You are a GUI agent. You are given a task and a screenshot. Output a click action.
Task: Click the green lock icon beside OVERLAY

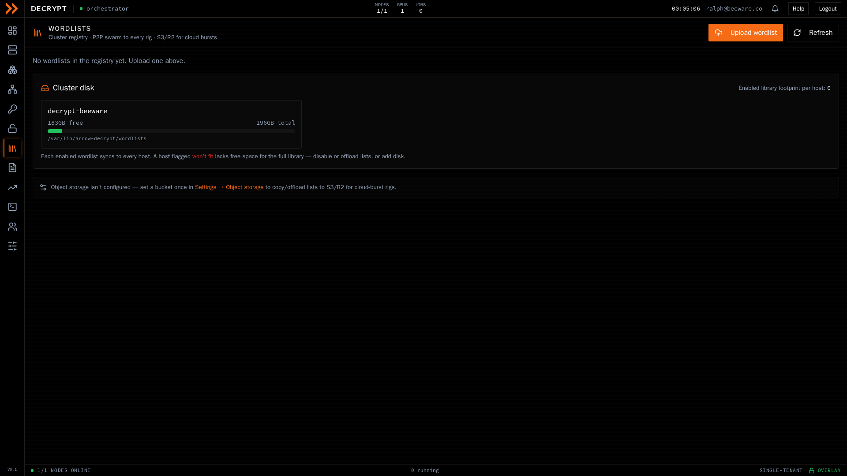tap(811, 470)
